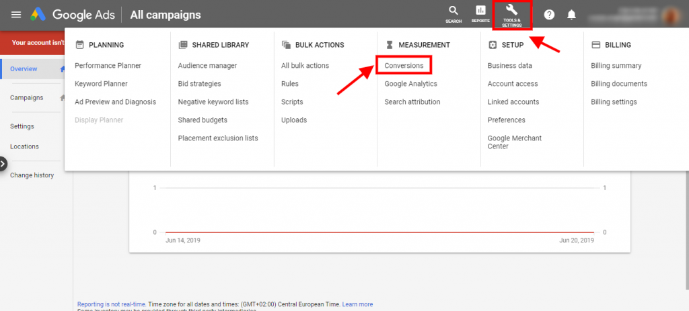The height and width of the screenshot is (311, 689).
Task: Click the red account alert banner
Action: pyautogui.click(x=32, y=42)
